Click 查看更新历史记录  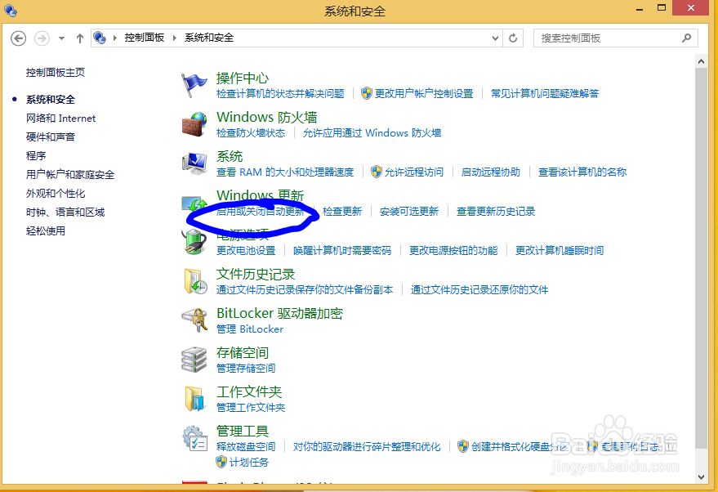(x=496, y=211)
